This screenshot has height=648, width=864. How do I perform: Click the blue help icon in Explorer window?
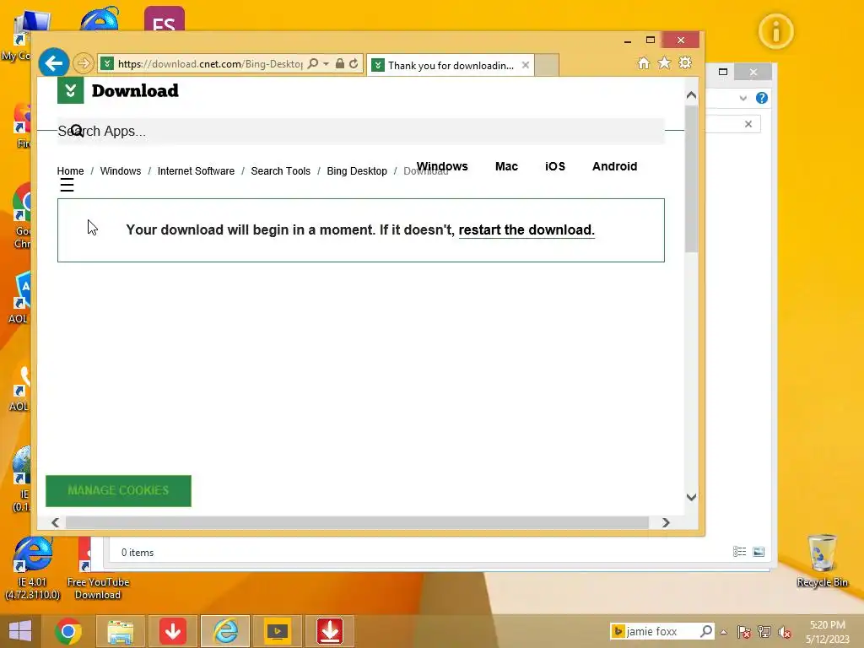click(762, 98)
